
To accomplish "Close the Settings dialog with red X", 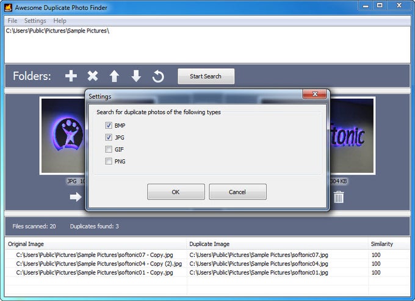I will pyautogui.click(x=315, y=94).
